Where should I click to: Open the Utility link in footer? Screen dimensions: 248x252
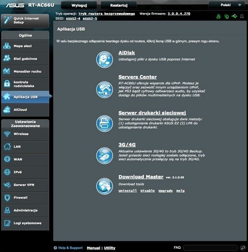pos(109,248)
